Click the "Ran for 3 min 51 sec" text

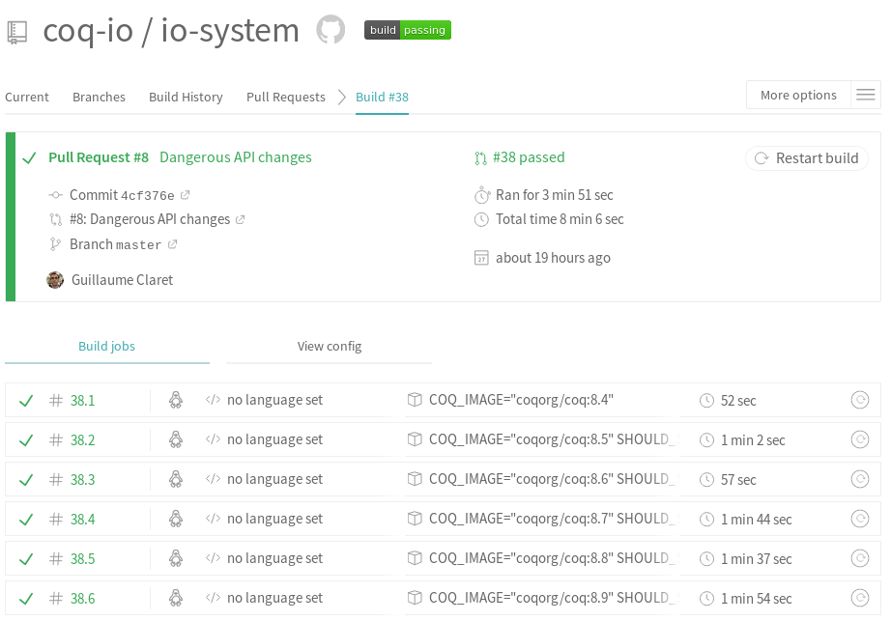pyautogui.click(x=554, y=195)
